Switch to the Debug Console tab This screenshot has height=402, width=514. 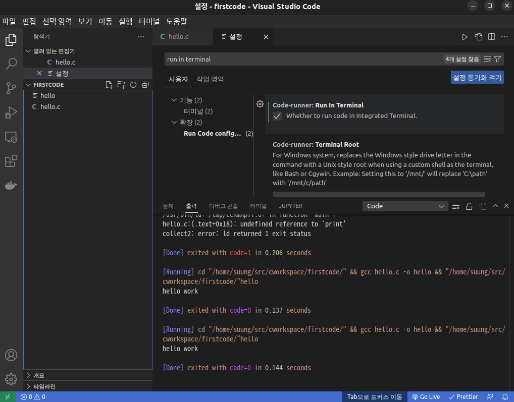223,206
